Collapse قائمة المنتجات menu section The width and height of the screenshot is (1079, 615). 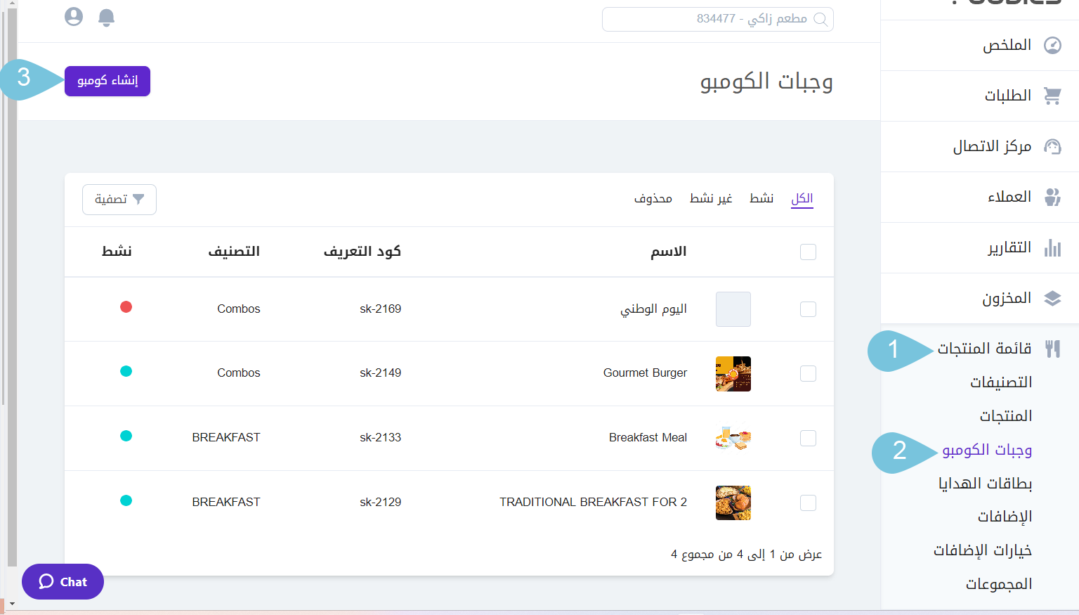point(984,349)
